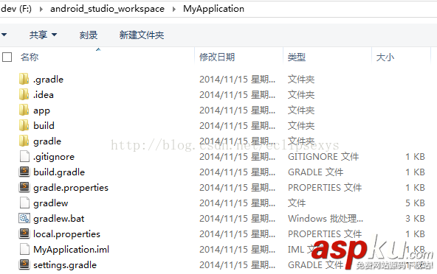Select the build folder name
This screenshot has height=274, width=437.
tap(44, 126)
